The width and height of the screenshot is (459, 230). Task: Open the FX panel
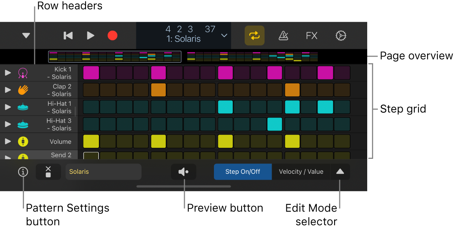pos(312,36)
